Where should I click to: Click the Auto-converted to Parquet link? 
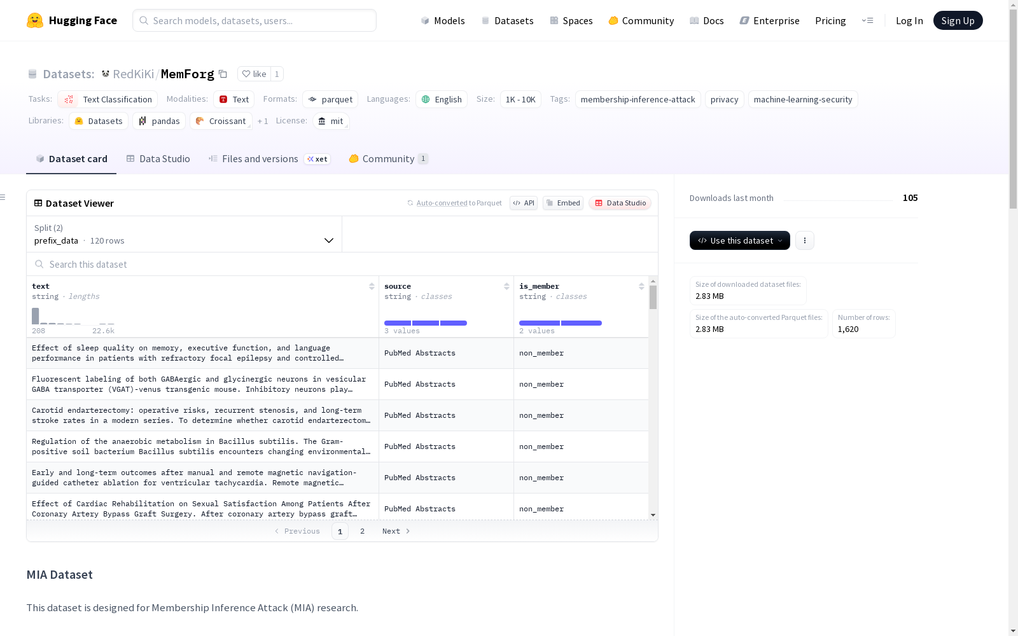[454, 203]
